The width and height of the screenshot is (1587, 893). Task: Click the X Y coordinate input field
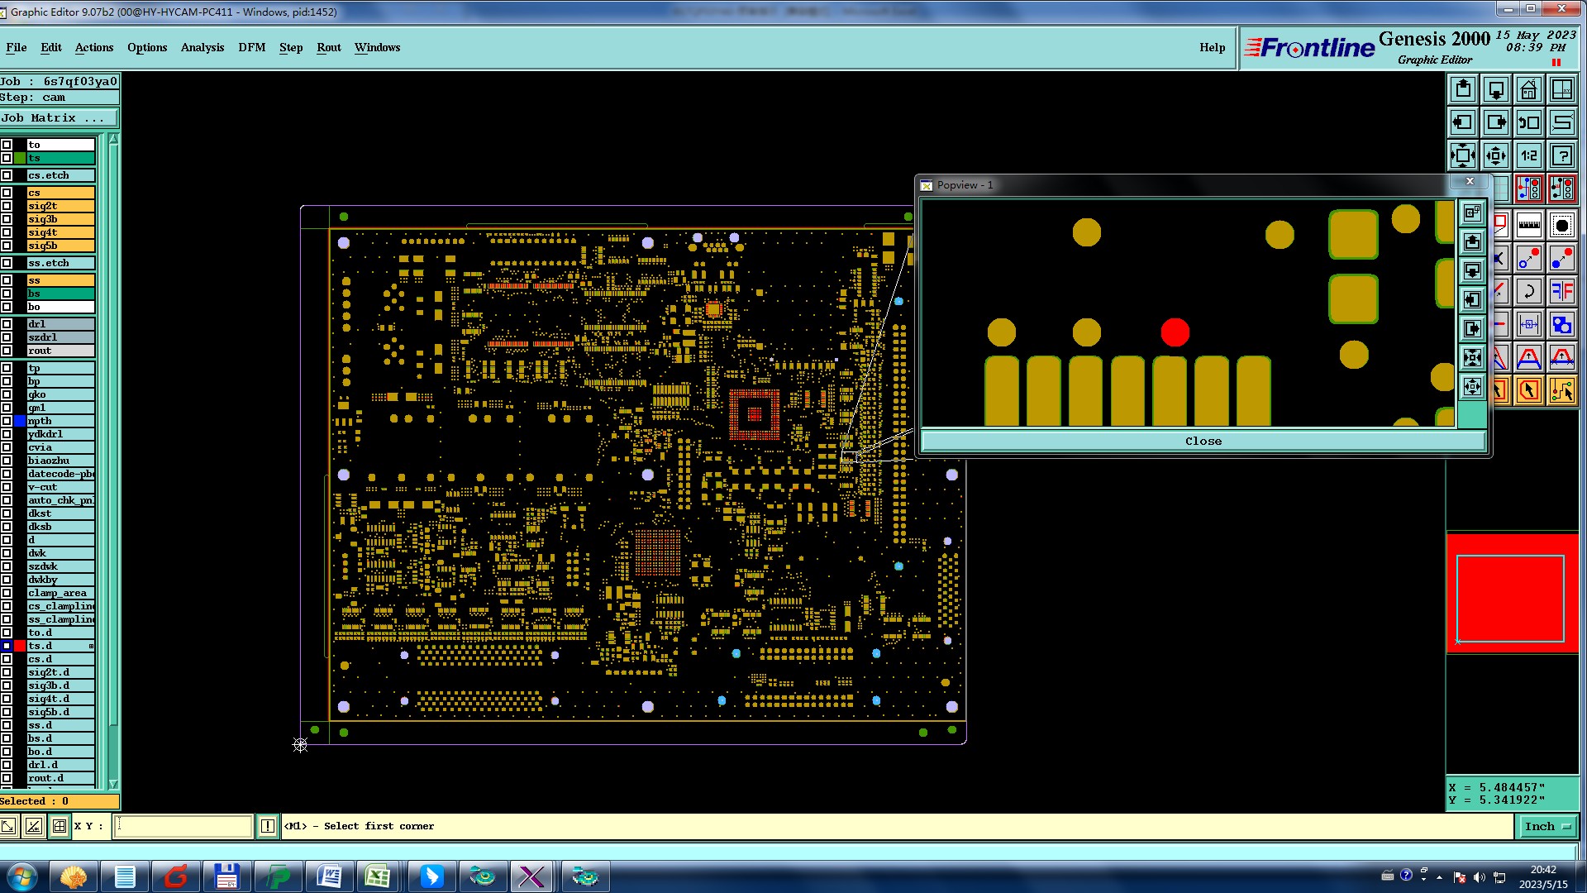point(183,826)
